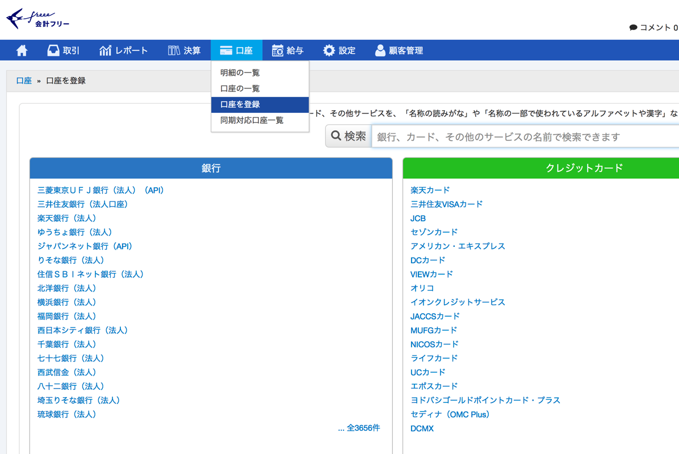Open VIEWカード link
Viewport: 679px width, 454px height.
coord(431,275)
